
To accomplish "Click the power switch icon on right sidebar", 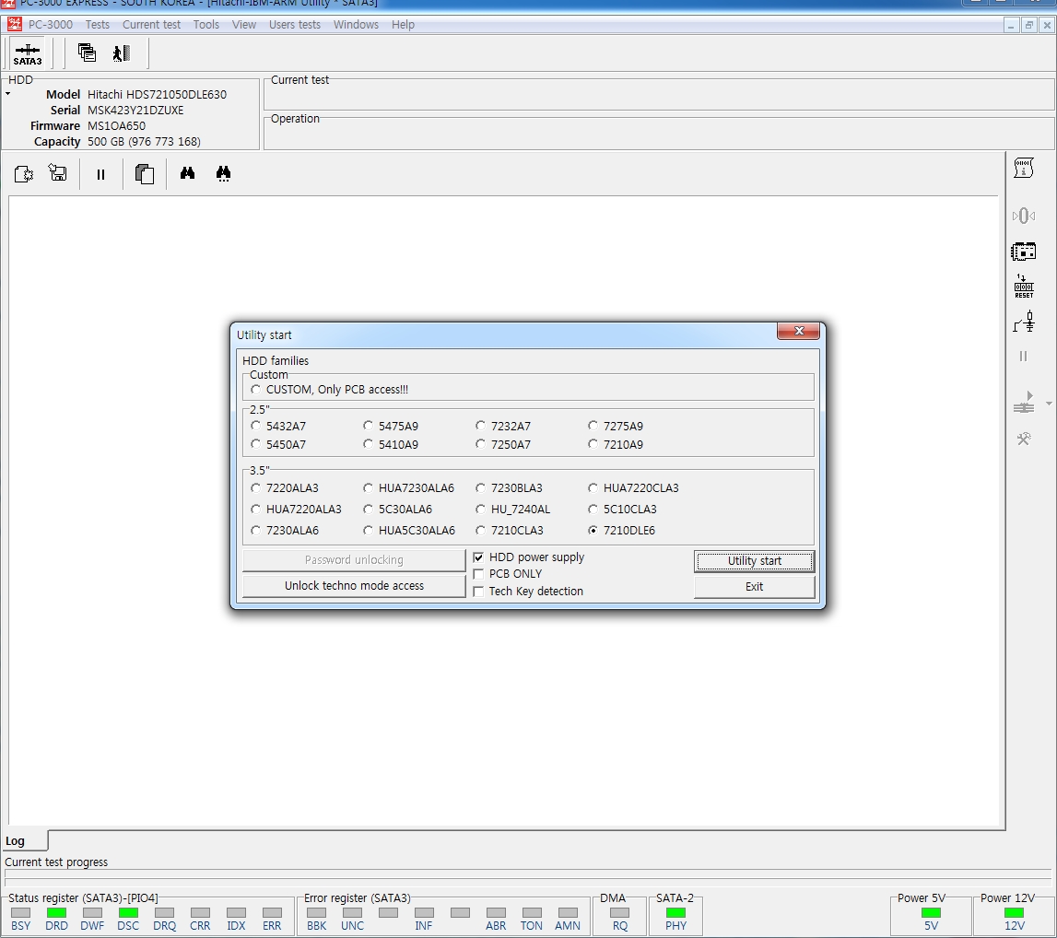I will point(1023,322).
